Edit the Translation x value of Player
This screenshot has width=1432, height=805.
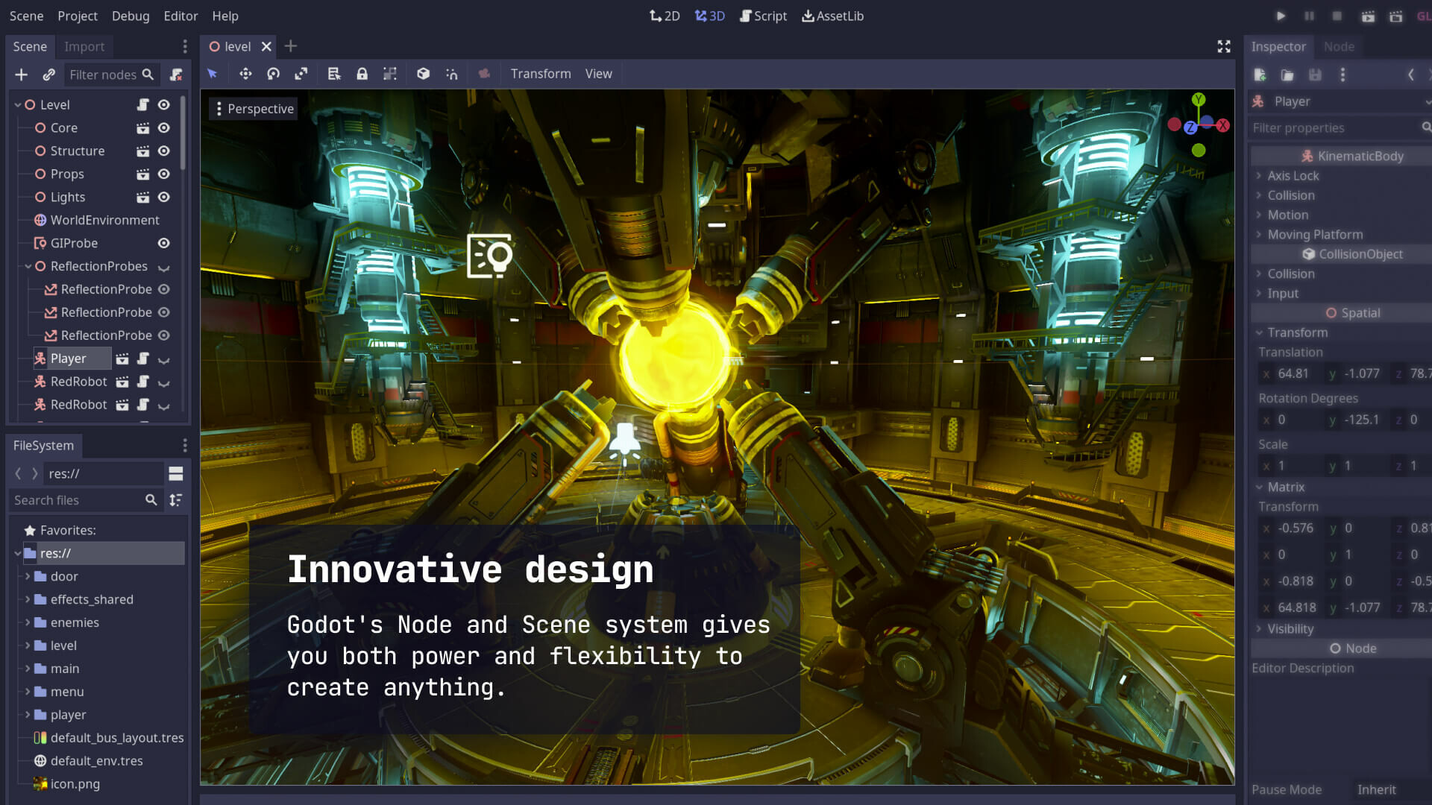tap(1293, 373)
